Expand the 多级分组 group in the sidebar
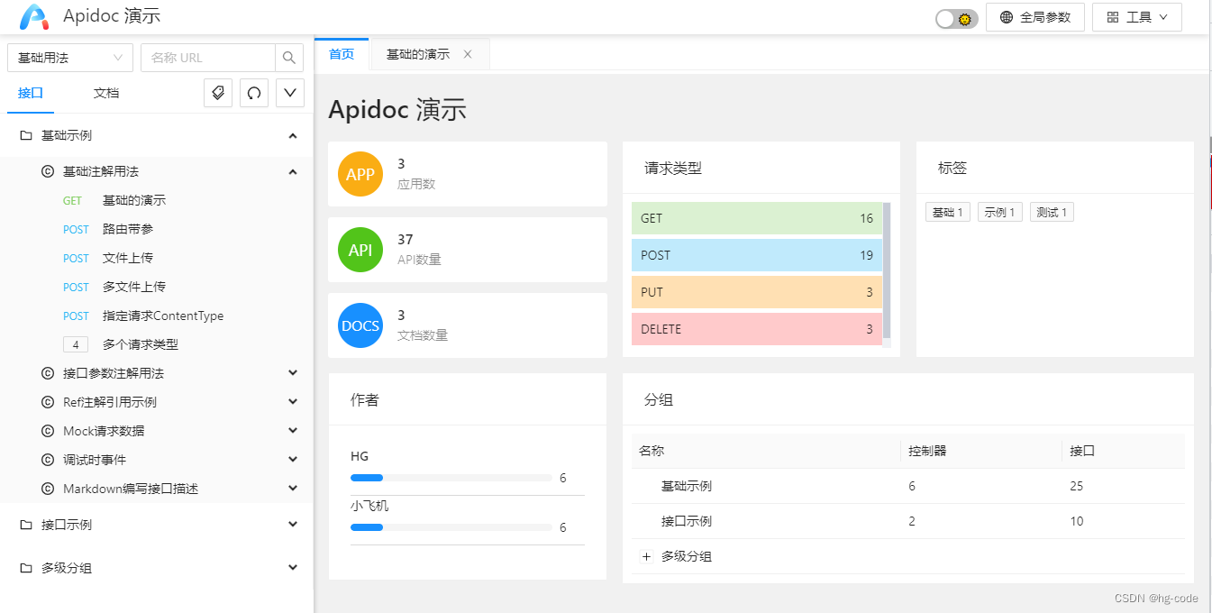The height and width of the screenshot is (613, 1212). click(292, 567)
